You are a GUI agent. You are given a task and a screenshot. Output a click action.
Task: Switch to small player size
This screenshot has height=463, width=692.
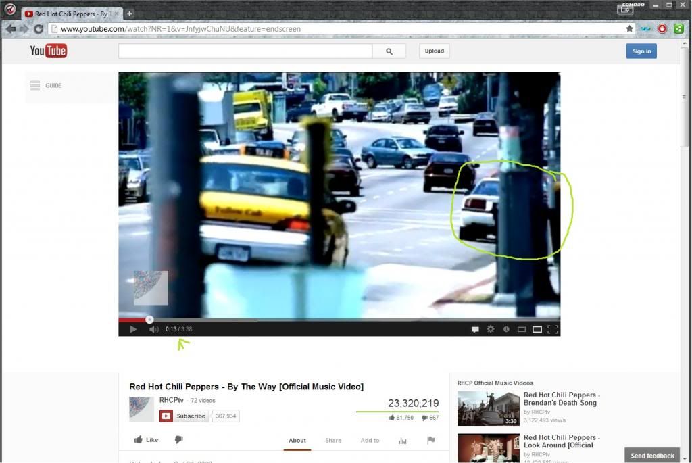(522, 329)
